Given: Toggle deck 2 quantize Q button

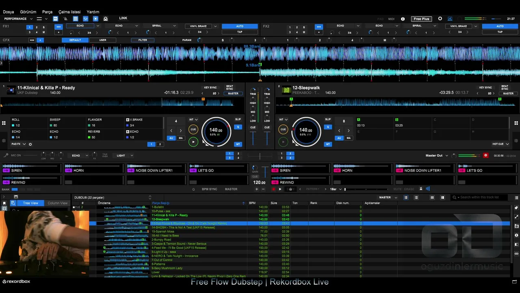Looking at the screenshot, I should pos(328,127).
